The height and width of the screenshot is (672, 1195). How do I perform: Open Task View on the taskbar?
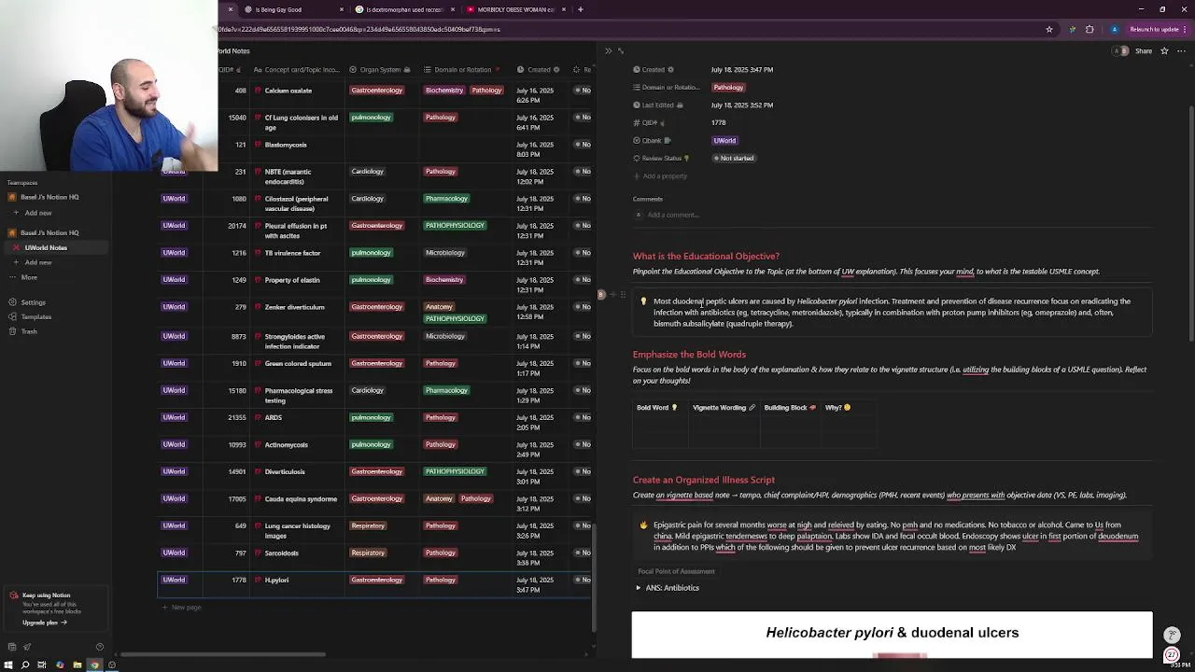42,665
